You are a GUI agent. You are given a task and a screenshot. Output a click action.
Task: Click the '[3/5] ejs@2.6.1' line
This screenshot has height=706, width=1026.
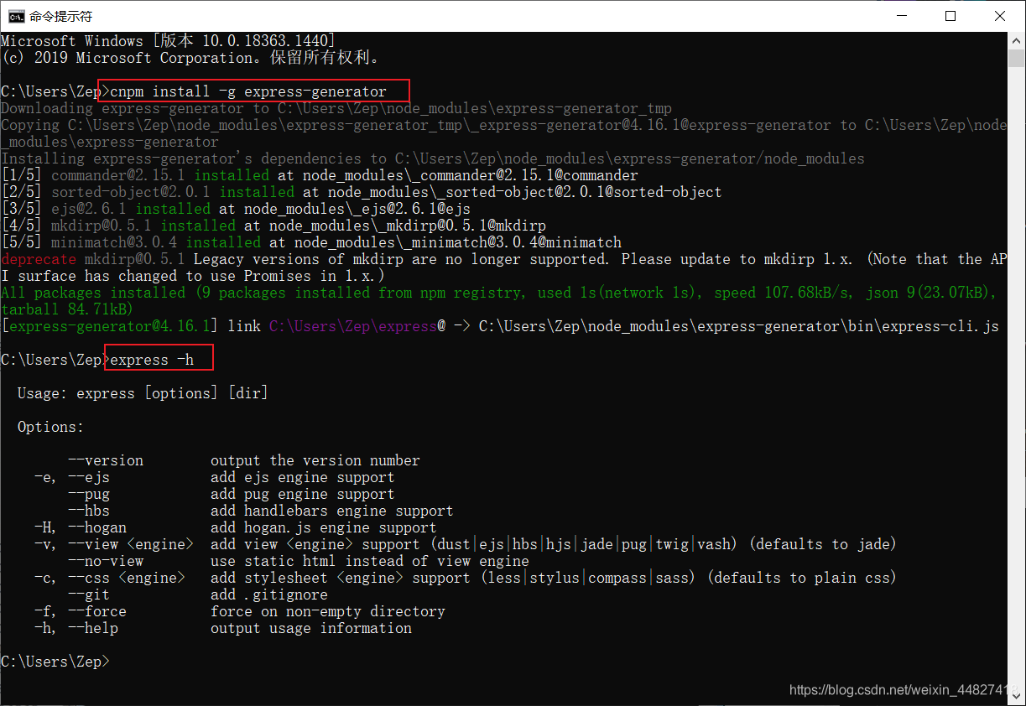pyautogui.click(x=236, y=209)
